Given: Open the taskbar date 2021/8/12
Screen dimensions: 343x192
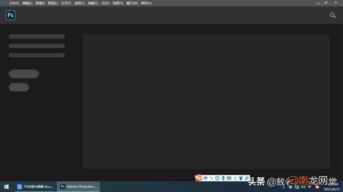Looking at the screenshot, I should pyautogui.click(x=332, y=189).
